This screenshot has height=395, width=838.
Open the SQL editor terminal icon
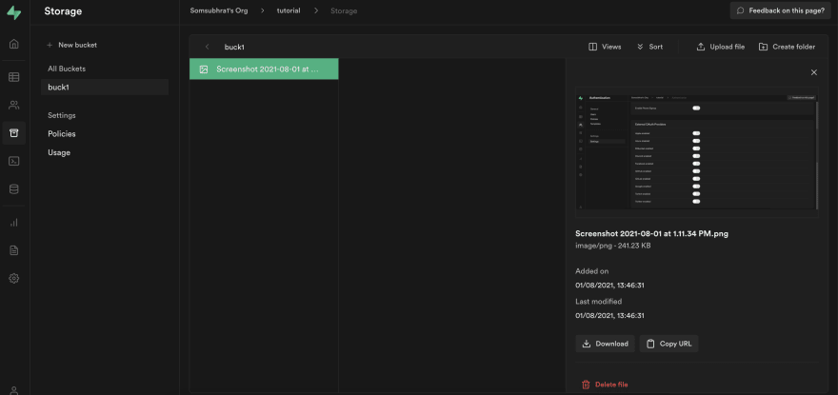tap(14, 161)
